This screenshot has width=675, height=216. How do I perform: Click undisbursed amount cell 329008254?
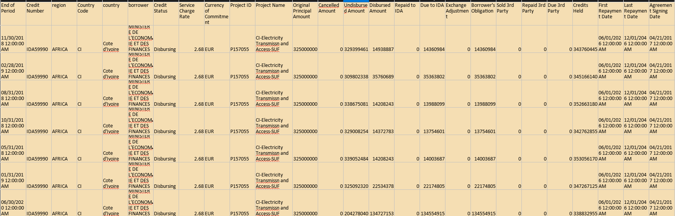pos(356,121)
